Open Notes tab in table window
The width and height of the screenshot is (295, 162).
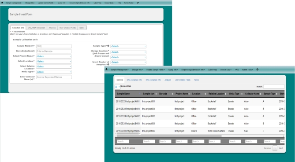pos(197,80)
